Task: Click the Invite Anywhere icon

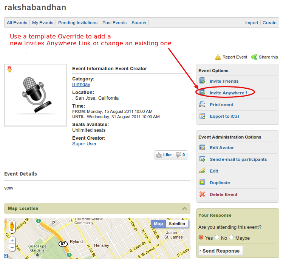Action: (202, 92)
